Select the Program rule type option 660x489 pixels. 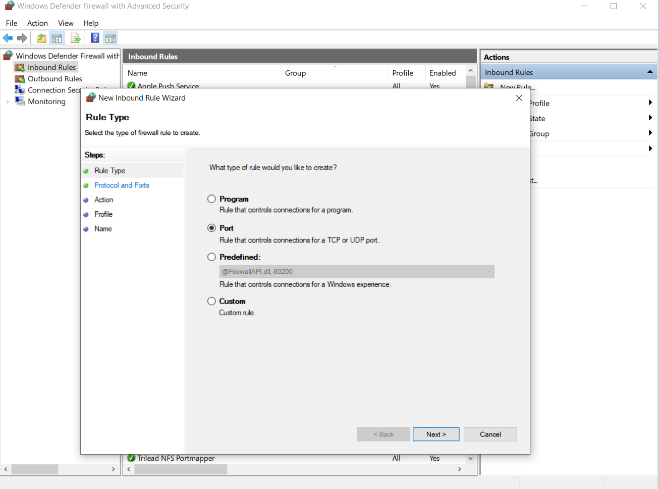212,199
